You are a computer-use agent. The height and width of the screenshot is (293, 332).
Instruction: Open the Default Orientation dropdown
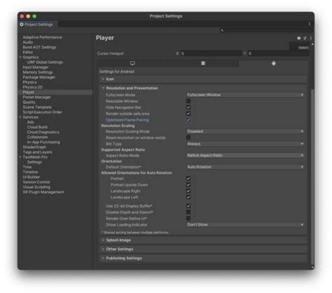[x=245, y=167]
